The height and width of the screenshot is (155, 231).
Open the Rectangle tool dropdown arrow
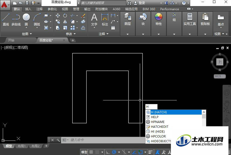(50, 15)
